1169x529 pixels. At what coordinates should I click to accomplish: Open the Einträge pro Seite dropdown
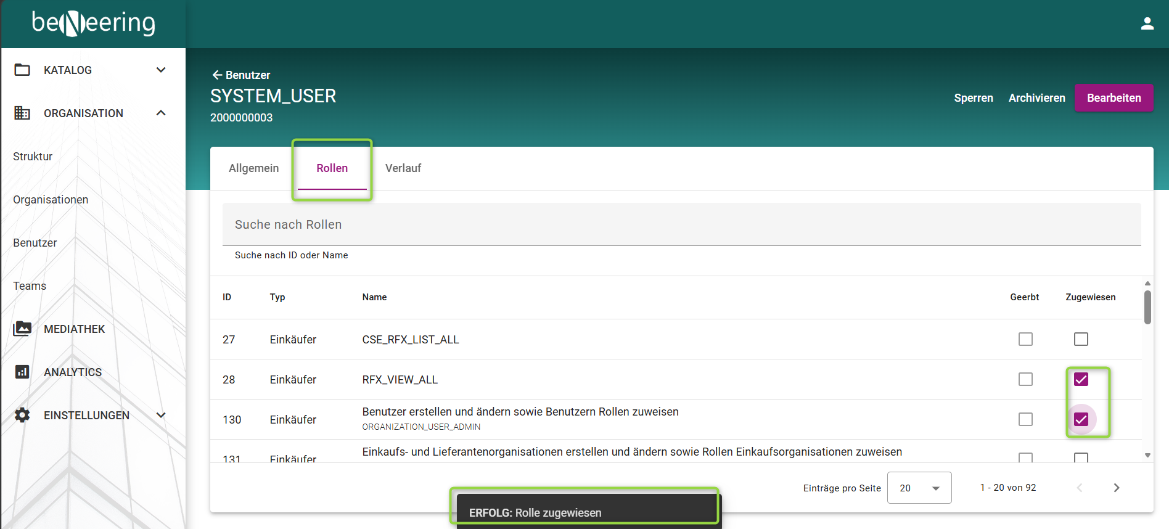pyautogui.click(x=919, y=488)
